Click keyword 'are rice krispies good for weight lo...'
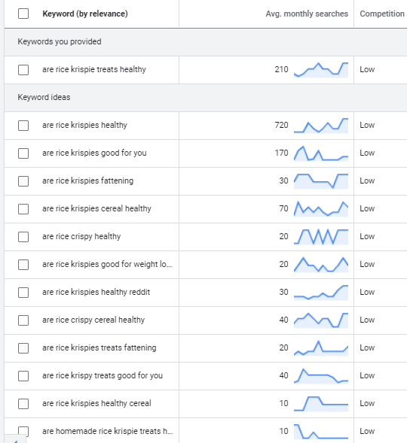This screenshot has width=407, height=443. tap(107, 264)
